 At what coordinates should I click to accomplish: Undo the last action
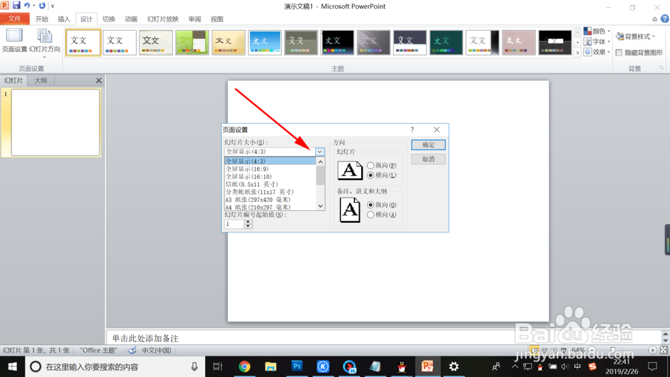coord(27,5)
